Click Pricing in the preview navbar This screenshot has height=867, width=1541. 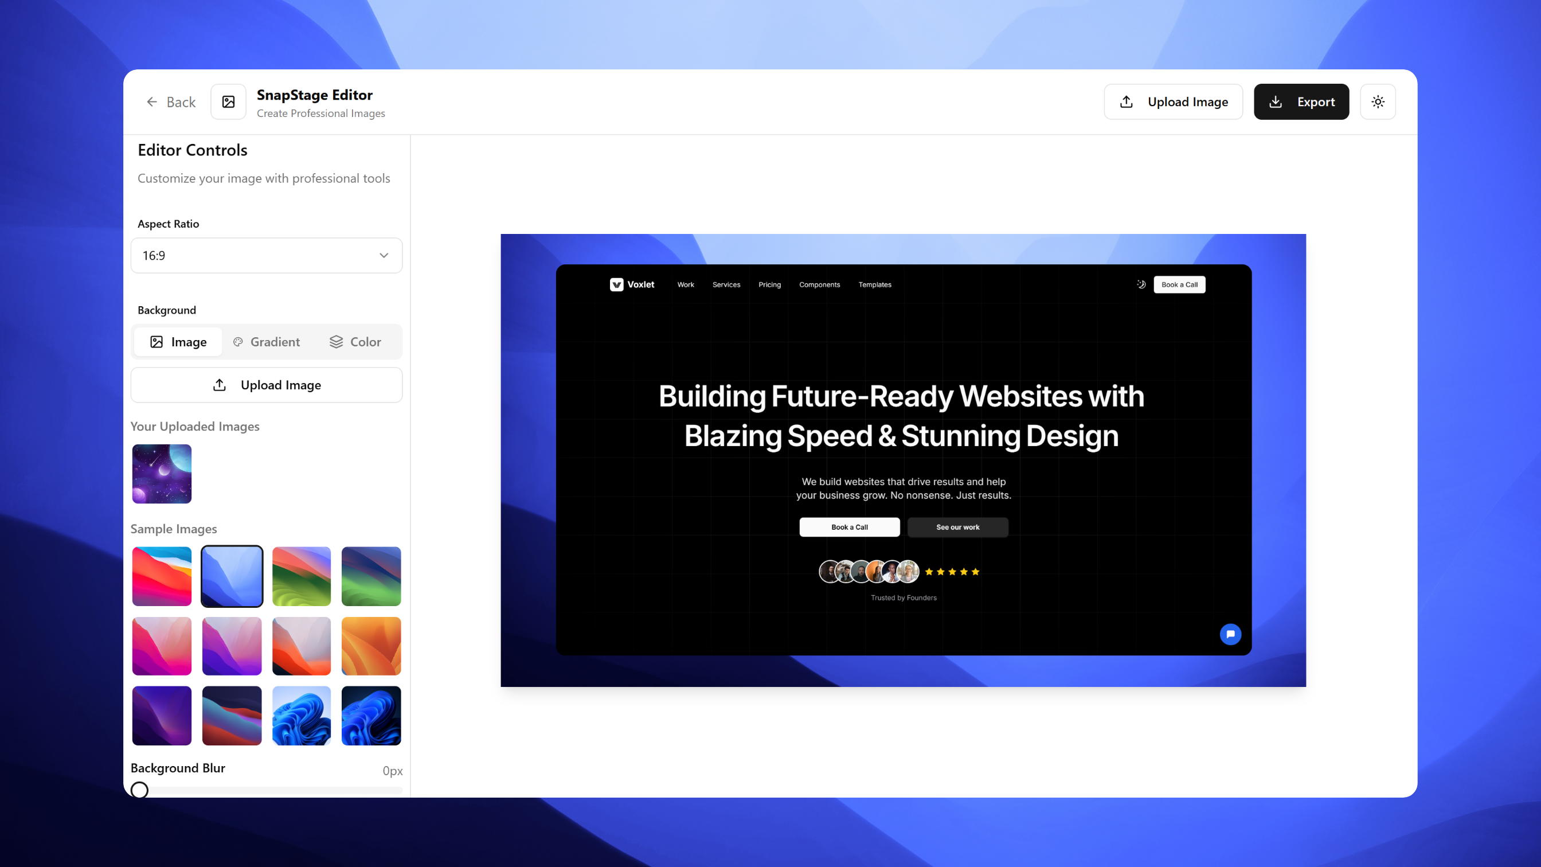point(769,285)
